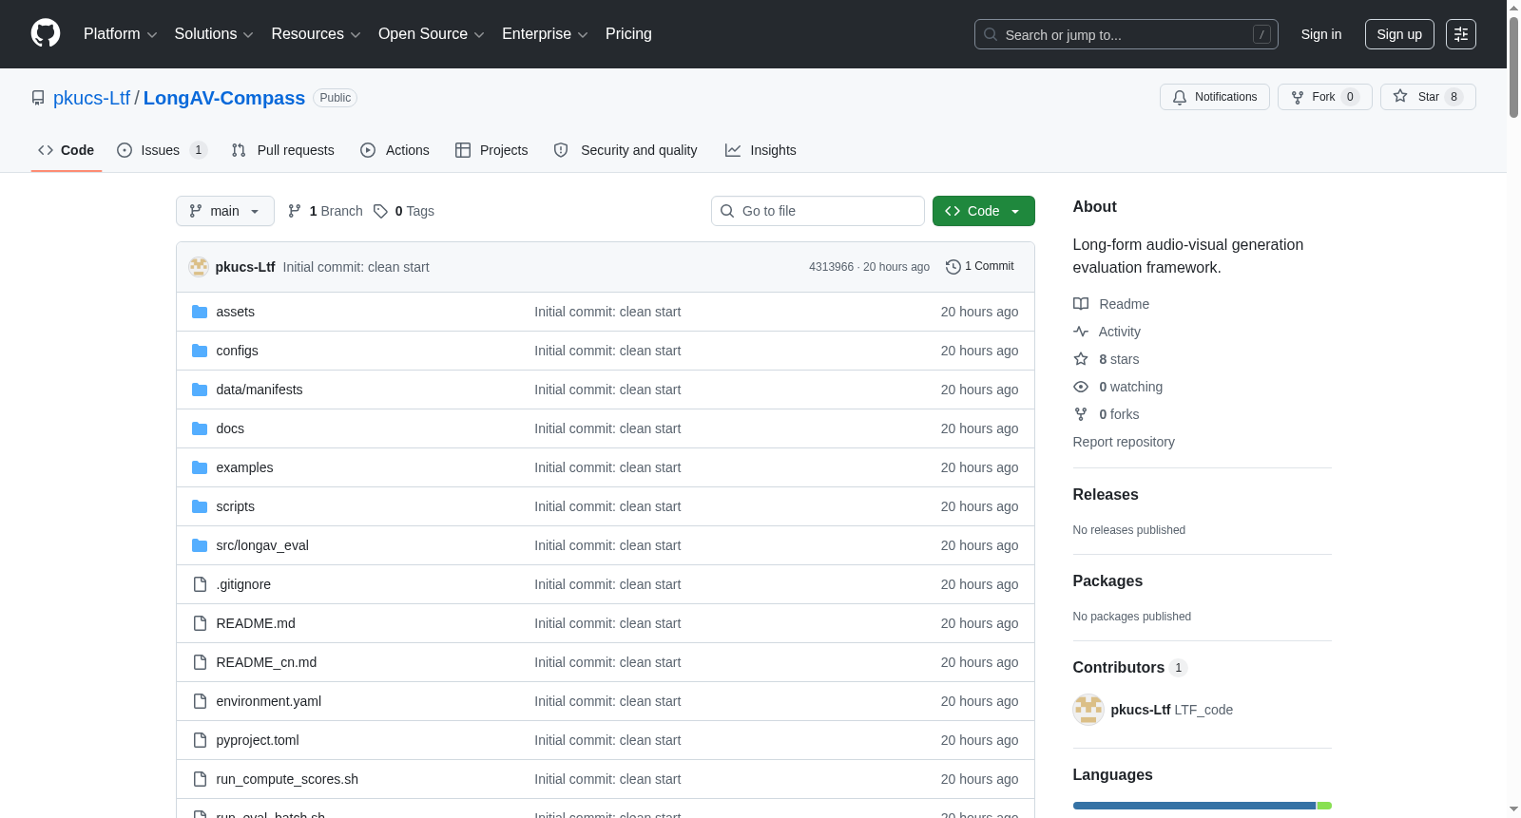The height and width of the screenshot is (818, 1521).
Task: Click the configs folder icon
Action: click(200, 351)
